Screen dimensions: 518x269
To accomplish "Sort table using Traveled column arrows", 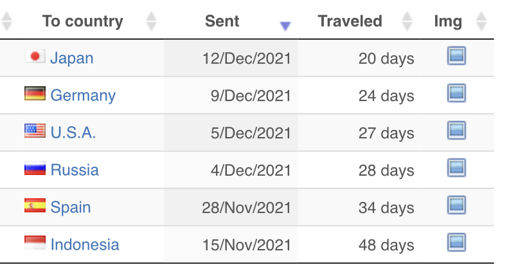I will [x=407, y=21].
